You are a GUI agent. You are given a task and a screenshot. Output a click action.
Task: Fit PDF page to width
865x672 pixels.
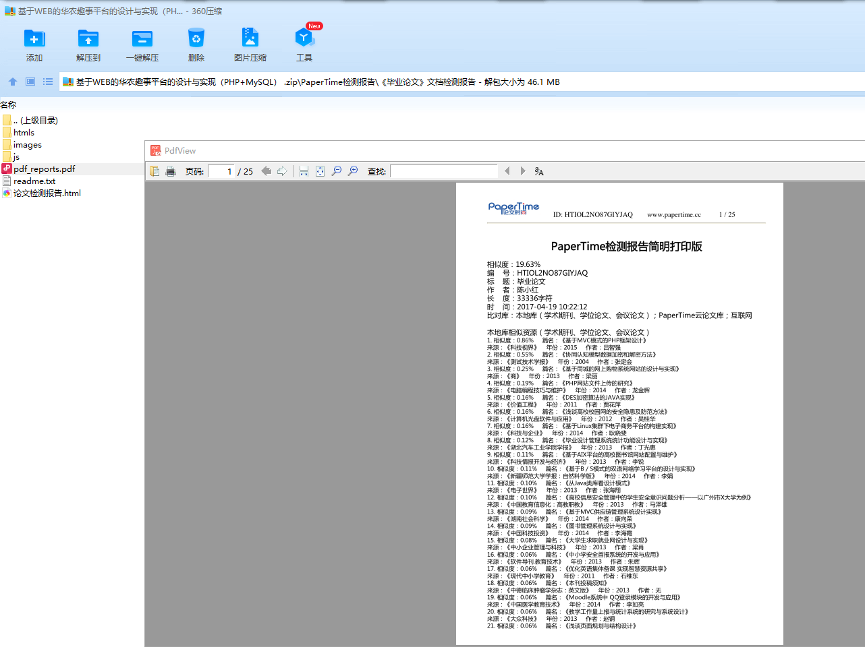pyautogui.click(x=304, y=171)
